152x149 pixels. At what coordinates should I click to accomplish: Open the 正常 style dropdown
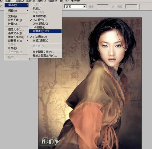point(75,6)
